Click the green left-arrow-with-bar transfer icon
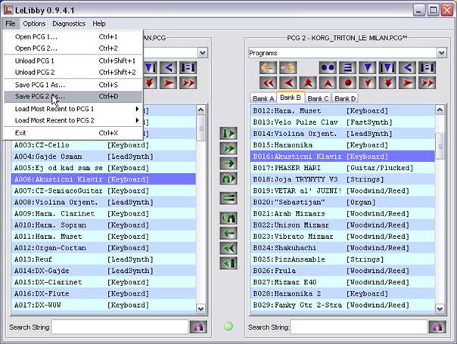457x344 pixels. tap(228, 263)
